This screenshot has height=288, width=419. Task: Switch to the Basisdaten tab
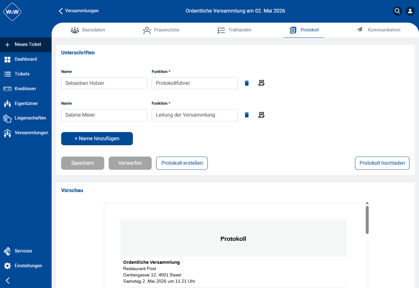point(88,30)
